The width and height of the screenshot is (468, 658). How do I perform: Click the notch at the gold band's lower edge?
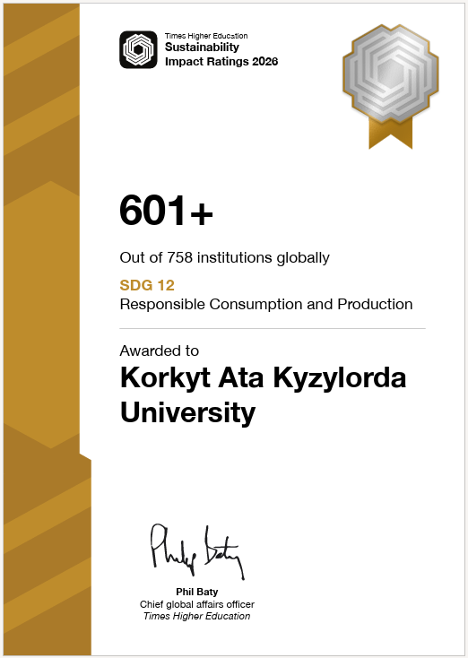[86, 457]
